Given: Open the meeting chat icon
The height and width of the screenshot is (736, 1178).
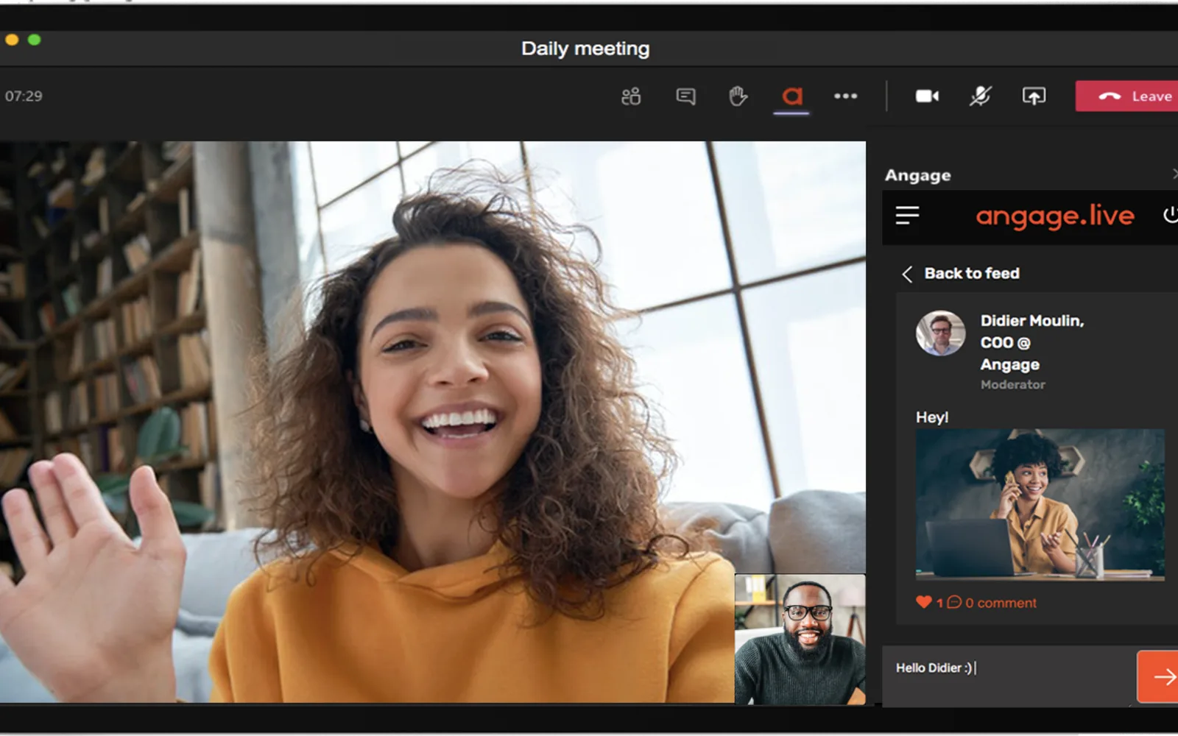Looking at the screenshot, I should coord(685,96).
